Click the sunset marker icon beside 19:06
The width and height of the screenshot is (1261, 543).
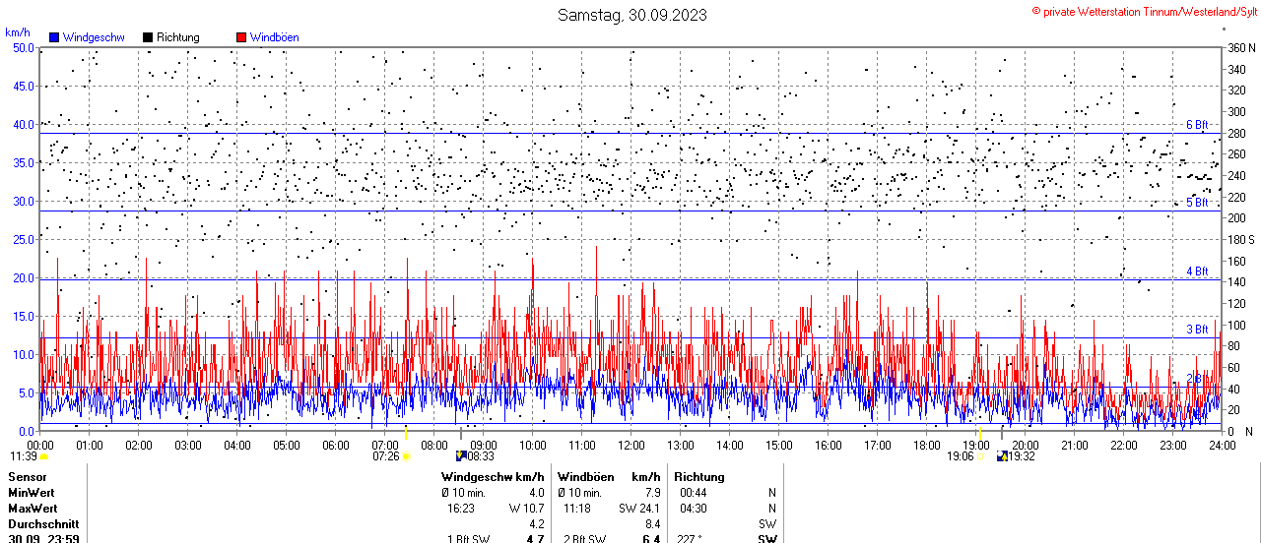point(979,456)
